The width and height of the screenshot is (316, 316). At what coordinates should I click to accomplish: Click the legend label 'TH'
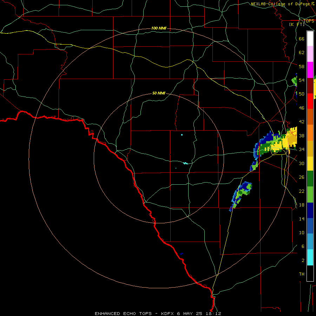click(x=302, y=274)
